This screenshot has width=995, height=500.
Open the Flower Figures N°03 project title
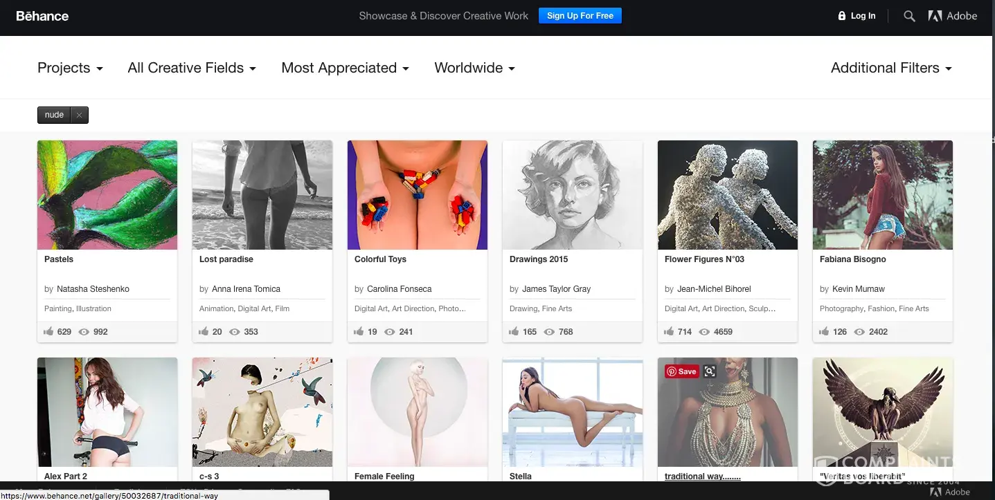point(704,259)
